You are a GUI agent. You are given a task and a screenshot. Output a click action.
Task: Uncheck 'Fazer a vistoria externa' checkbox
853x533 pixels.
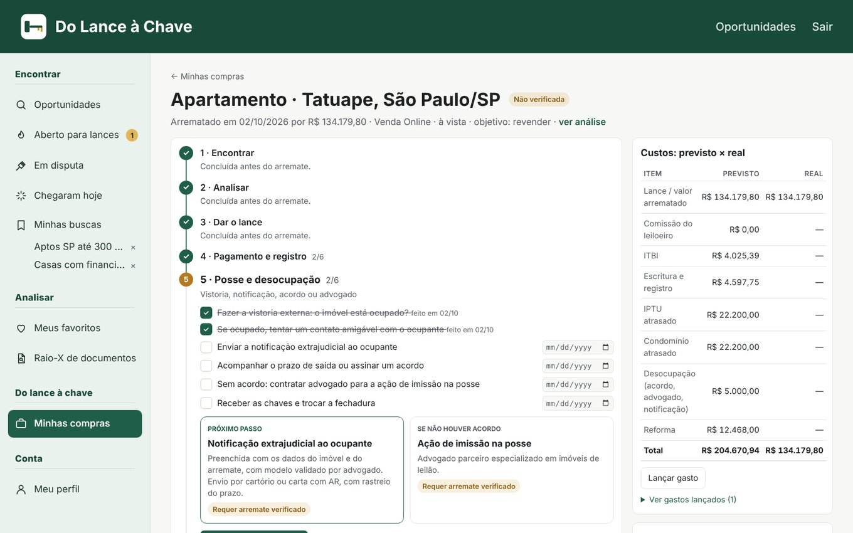[206, 312]
